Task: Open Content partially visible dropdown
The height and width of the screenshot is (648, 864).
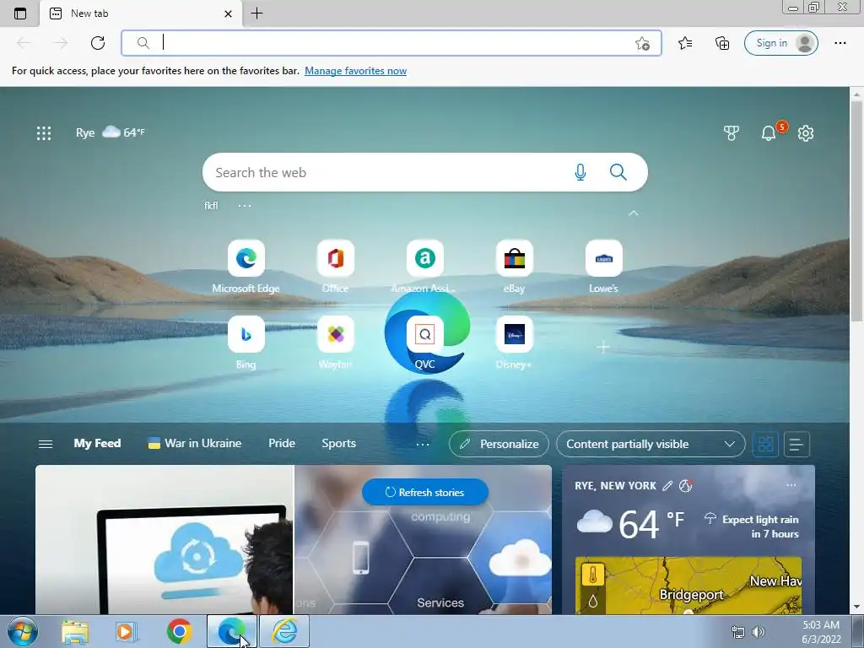Action: click(651, 444)
